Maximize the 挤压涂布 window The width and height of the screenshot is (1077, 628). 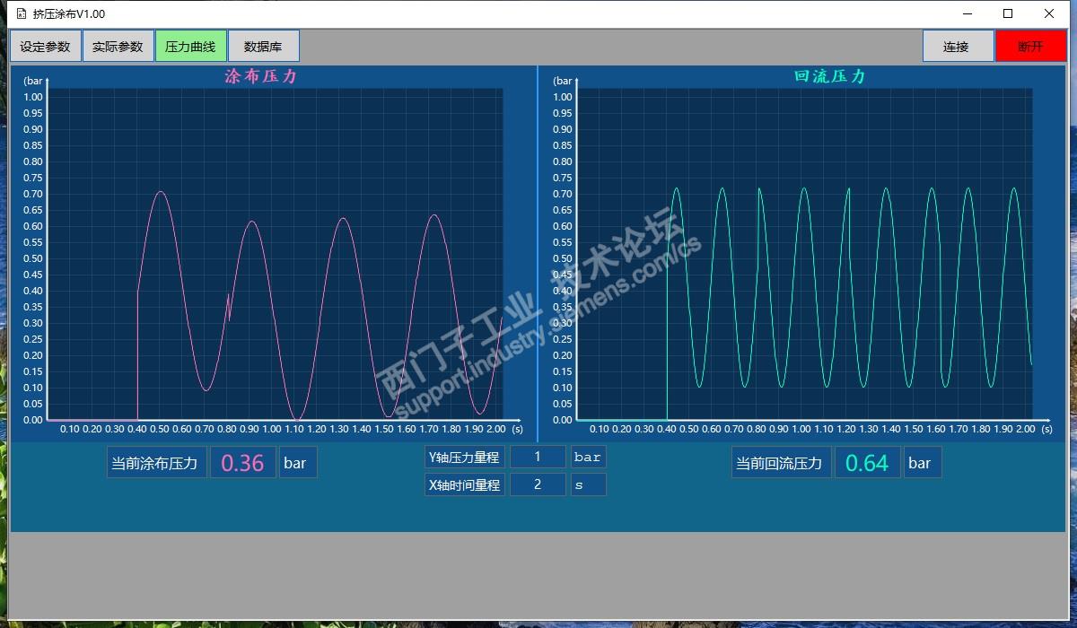click(1008, 13)
